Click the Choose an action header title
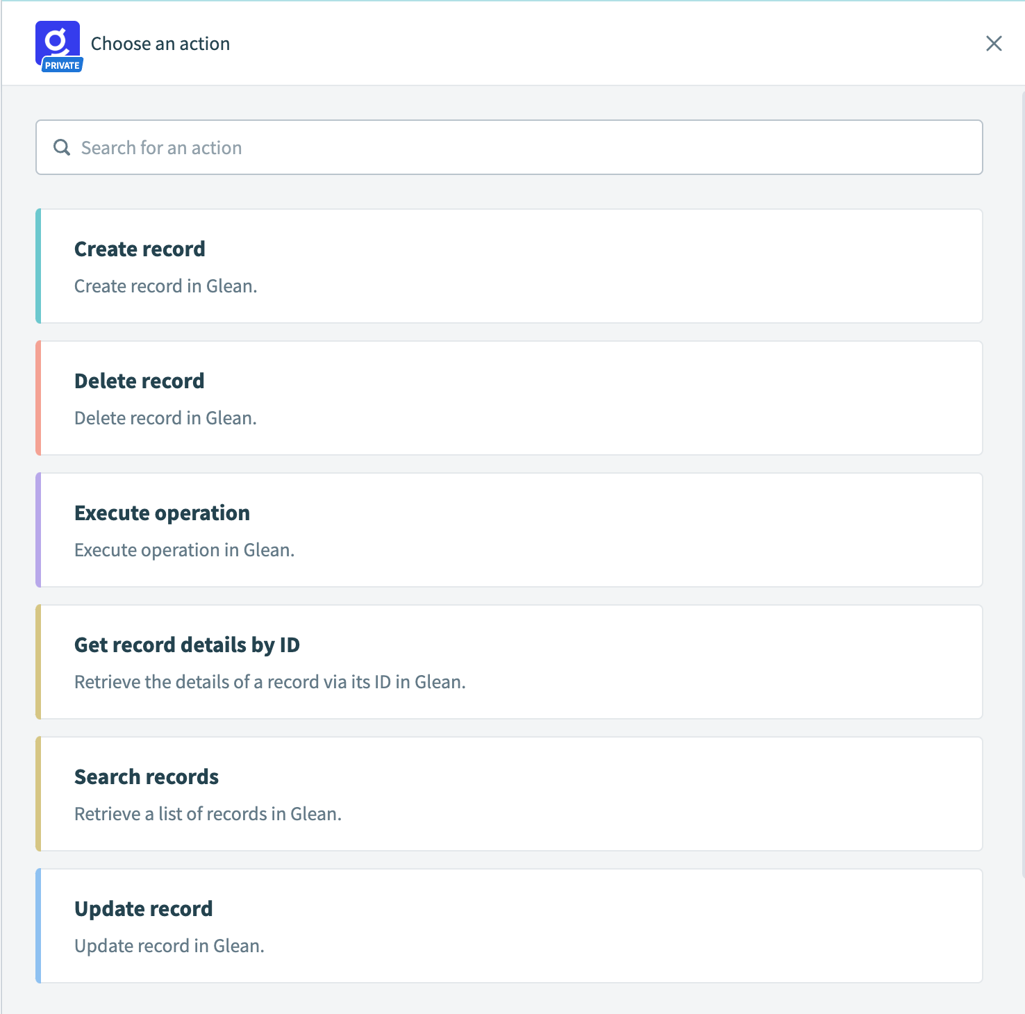This screenshot has height=1014, width=1025. tap(160, 44)
